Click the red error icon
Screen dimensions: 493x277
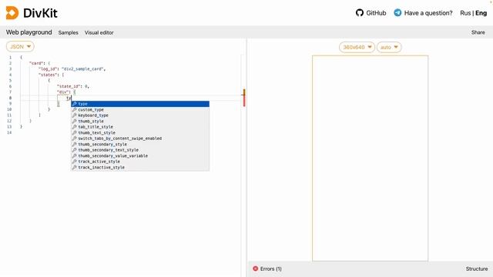click(x=255, y=269)
